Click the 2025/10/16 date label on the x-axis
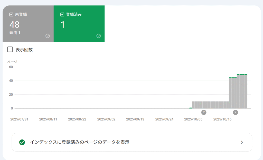Image resolution: width=263 pixels, height=160 pixels. 222,119
